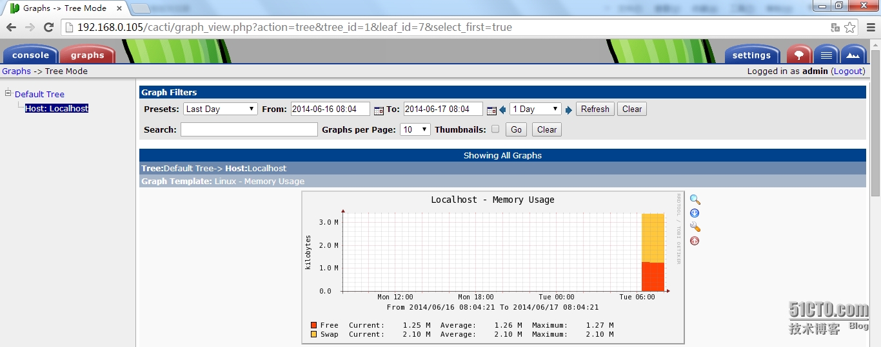The image size is (881, 347).
Task: Click Clear next to Refresh
Action: tap(632, 109)
